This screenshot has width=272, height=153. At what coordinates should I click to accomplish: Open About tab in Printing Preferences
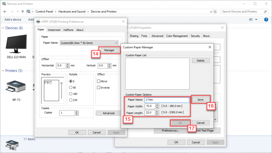click(x=80, y=30)
